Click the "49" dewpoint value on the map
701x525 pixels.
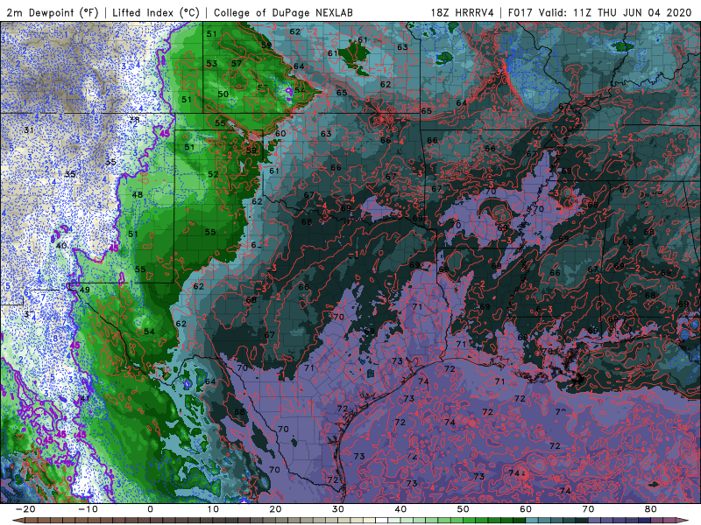(84, 290)
